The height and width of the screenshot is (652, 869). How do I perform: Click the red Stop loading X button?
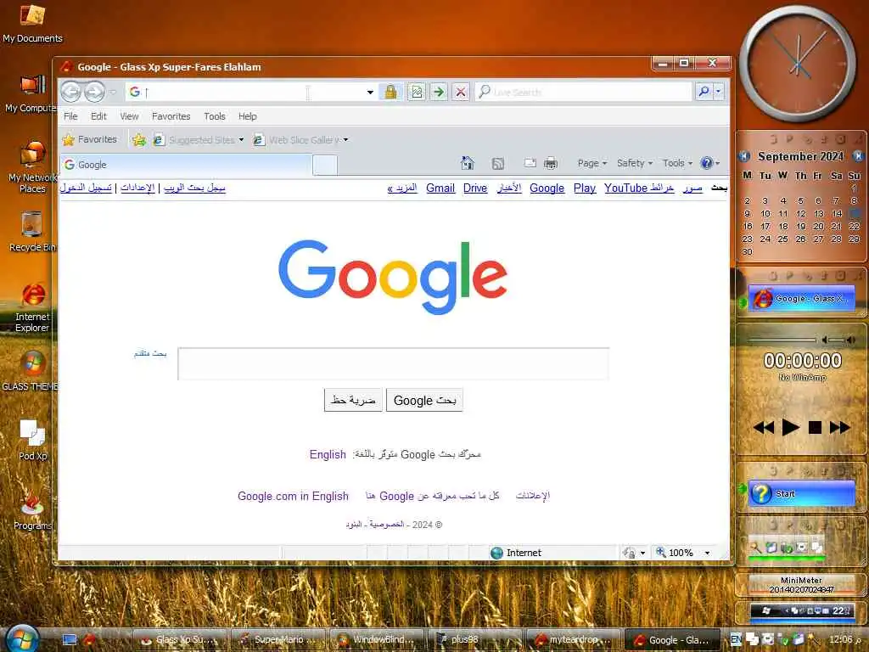pyautogui.click(x=461, y=92)
